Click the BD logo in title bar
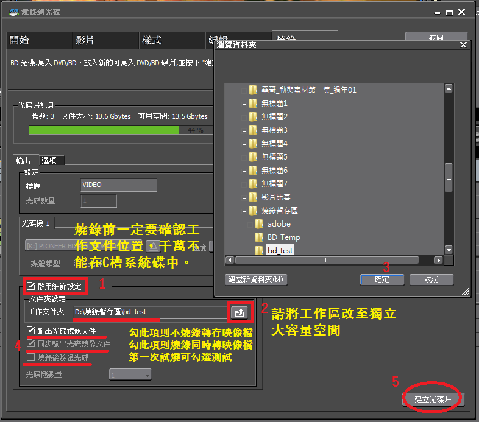The image size is (479, 422). (x=14, y=12)
